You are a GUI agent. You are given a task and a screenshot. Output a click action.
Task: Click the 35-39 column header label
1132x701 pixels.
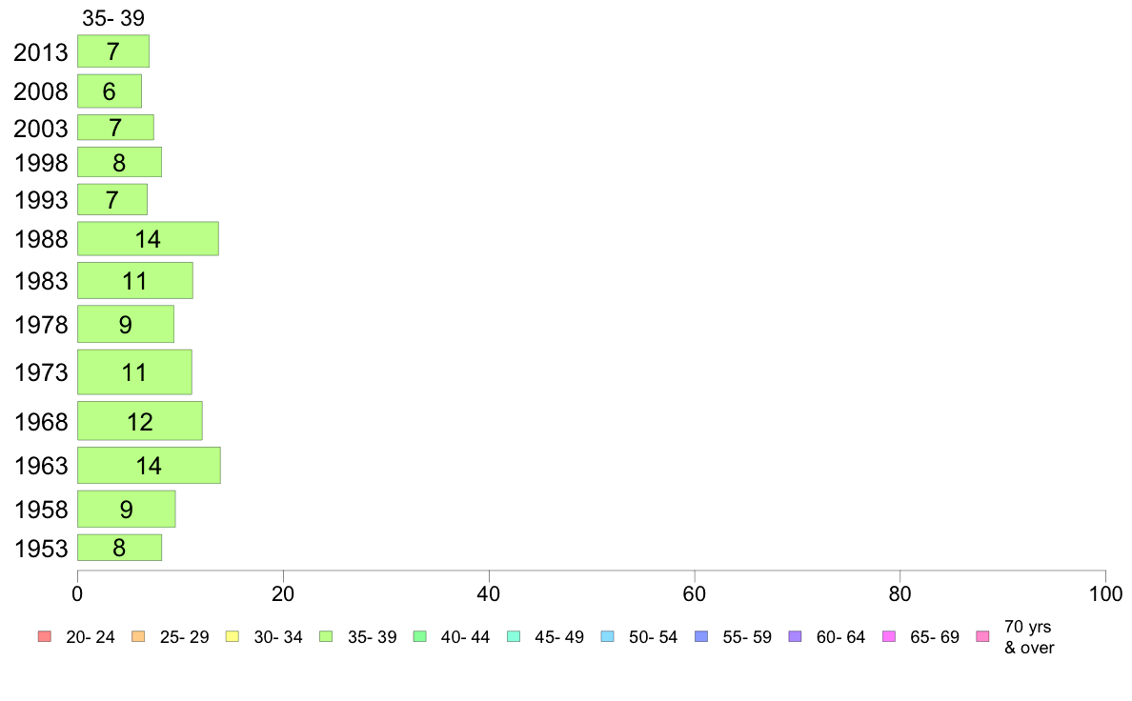(113, 18)
